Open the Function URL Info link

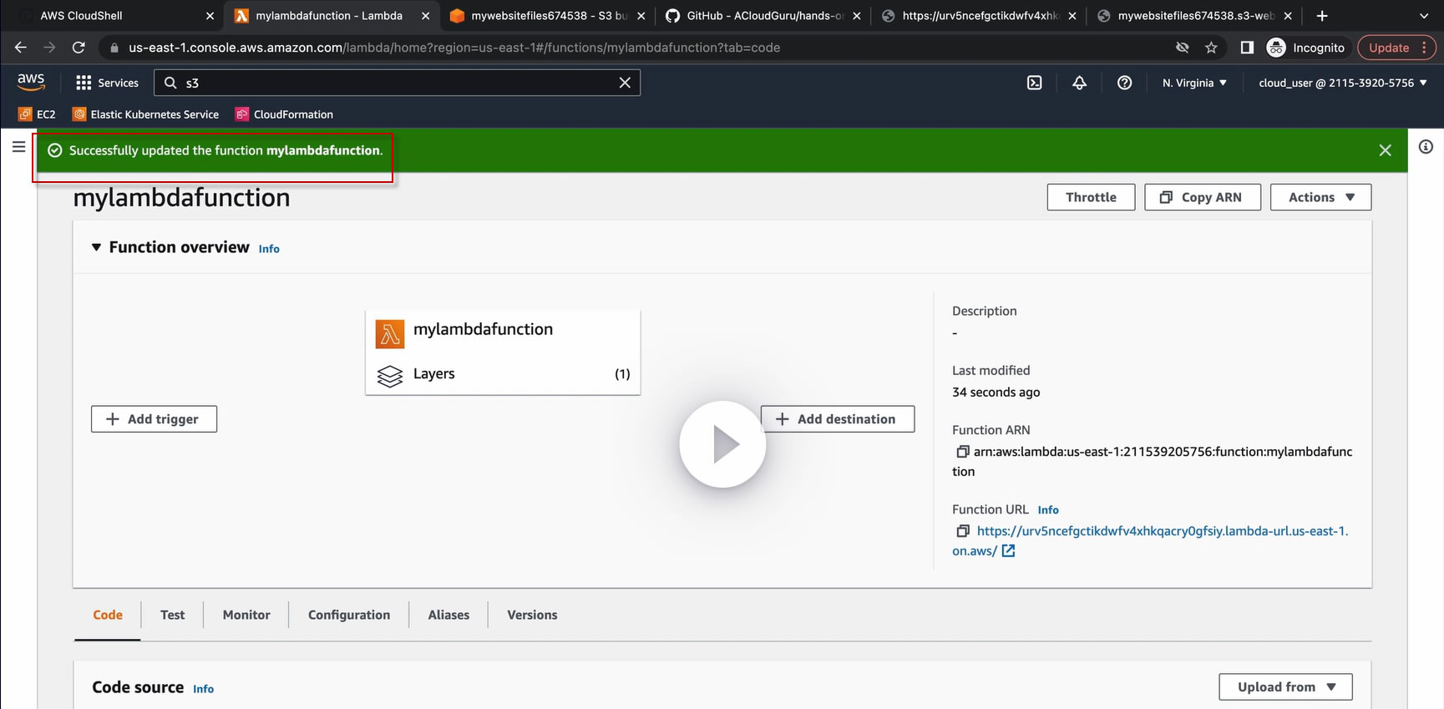[x=1048, y=510]
